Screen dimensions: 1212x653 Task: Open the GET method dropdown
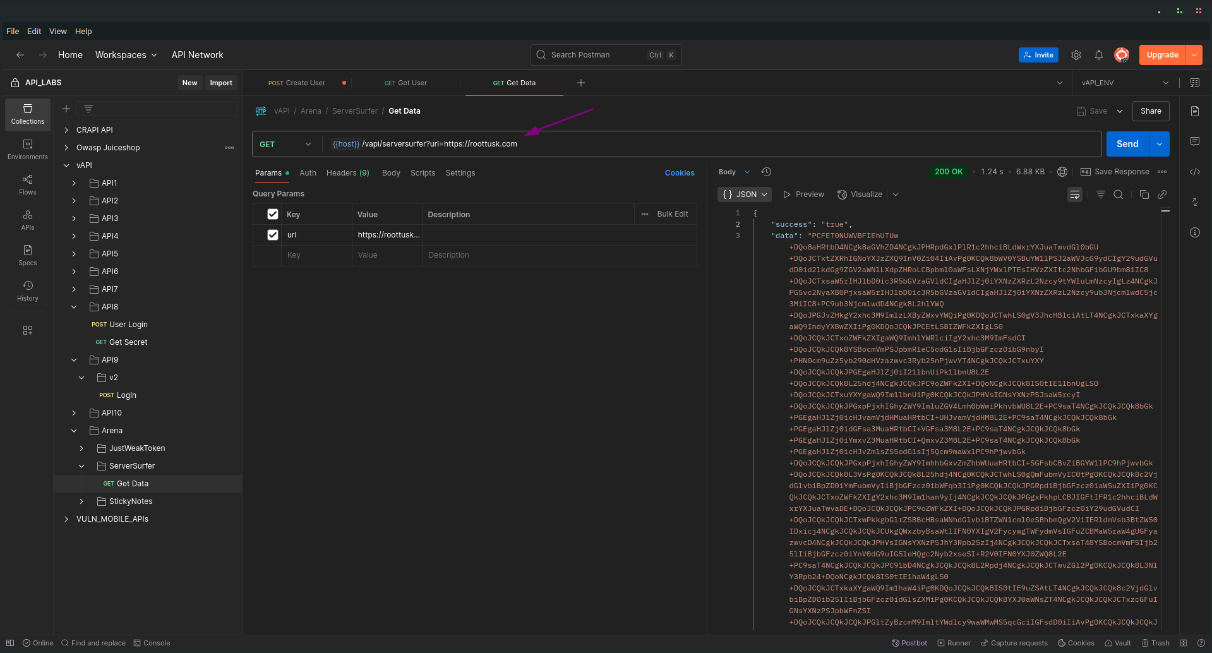(286, 144)
